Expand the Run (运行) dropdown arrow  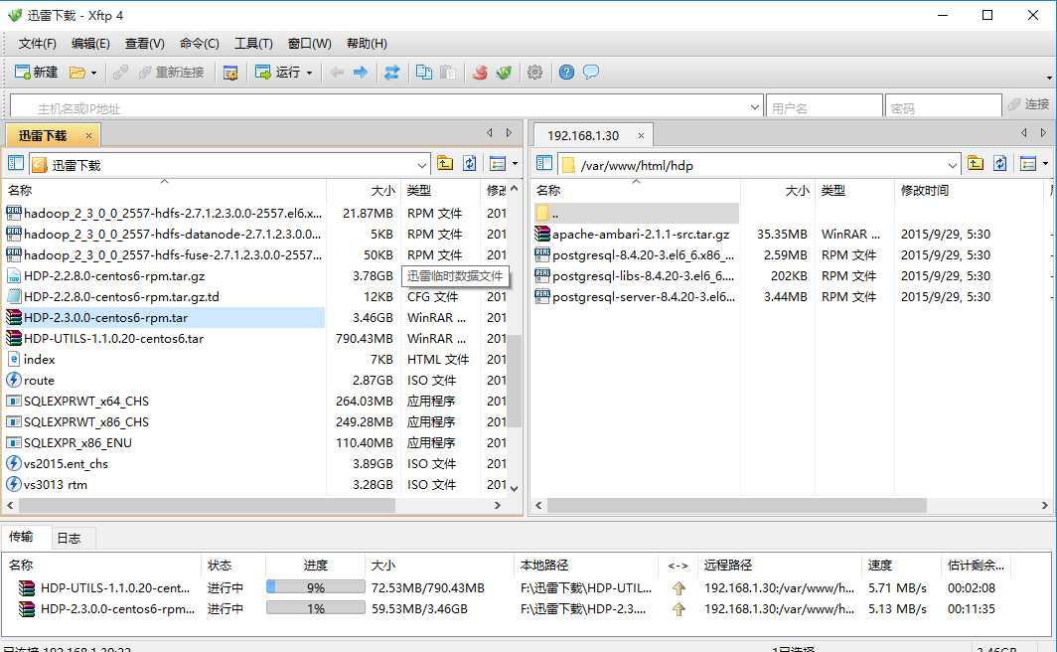coord(309,73)
